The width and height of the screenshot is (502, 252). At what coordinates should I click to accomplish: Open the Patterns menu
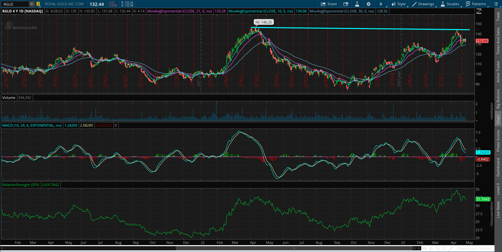click(476, 4)
